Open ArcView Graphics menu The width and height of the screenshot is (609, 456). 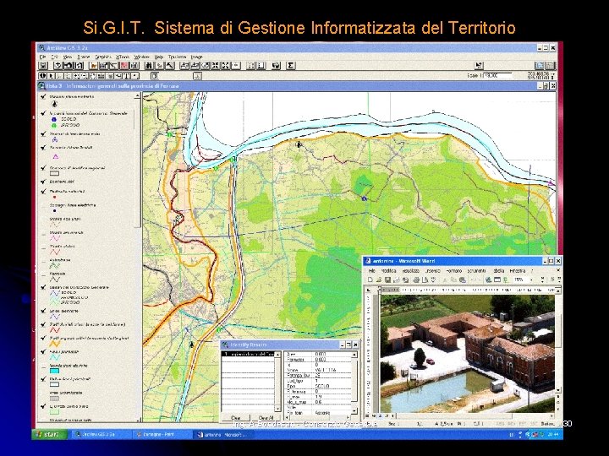pyautogui.click(x=103, y=57)
